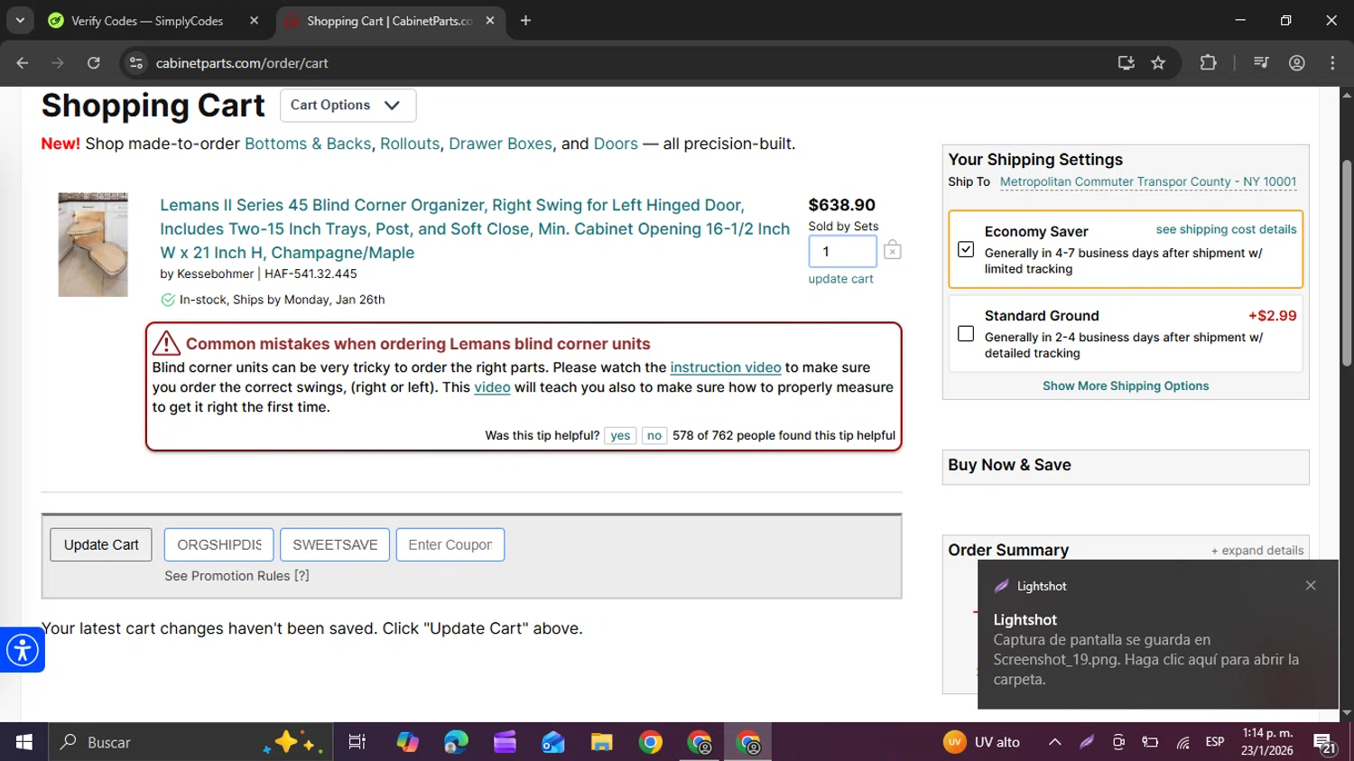Screen dimensions: 1354x761
Task: Open the Bottoms & Backs link
Action: click(308, 144)
